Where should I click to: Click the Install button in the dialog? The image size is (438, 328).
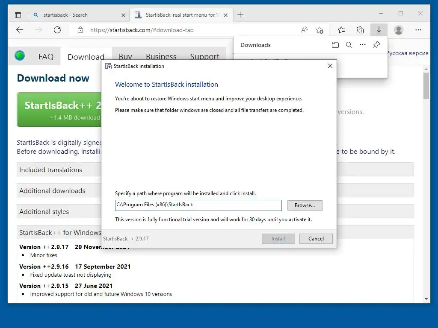pos(278,238)
